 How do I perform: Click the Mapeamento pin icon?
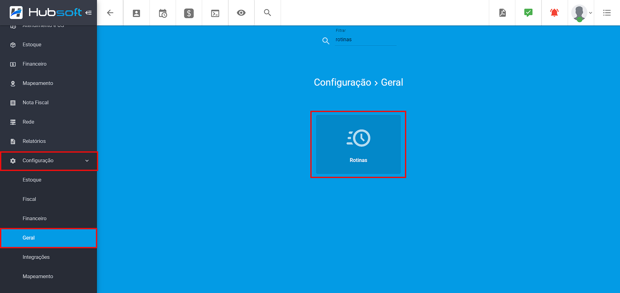tap(13, 83)
